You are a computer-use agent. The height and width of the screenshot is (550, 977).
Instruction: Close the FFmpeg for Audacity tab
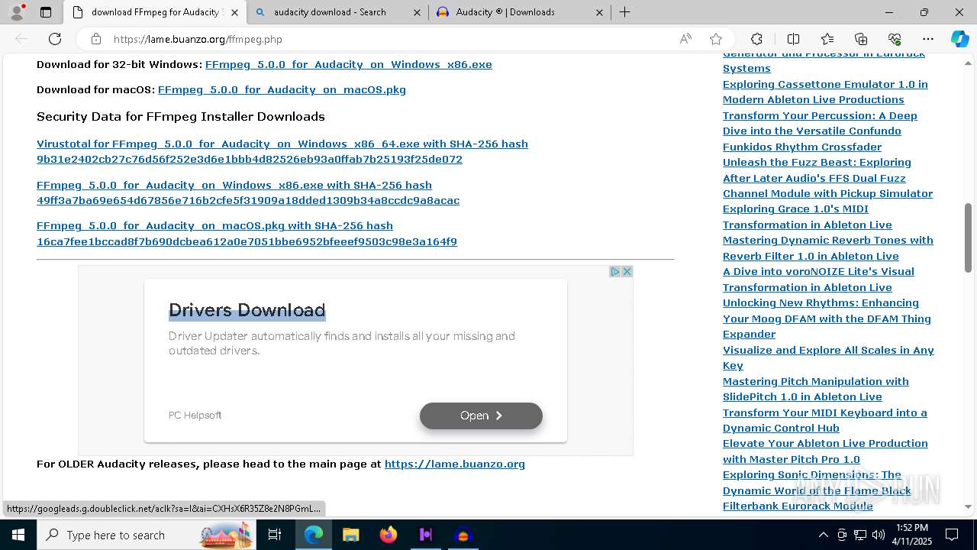click(235, 12)
